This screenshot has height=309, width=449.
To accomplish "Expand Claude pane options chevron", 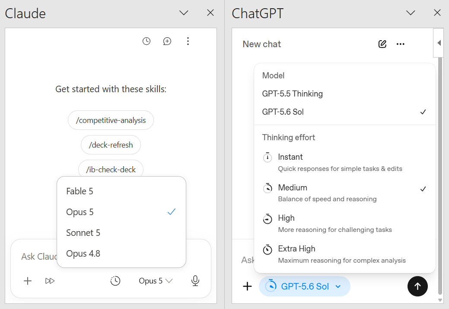I will click(x=184, y=13).
